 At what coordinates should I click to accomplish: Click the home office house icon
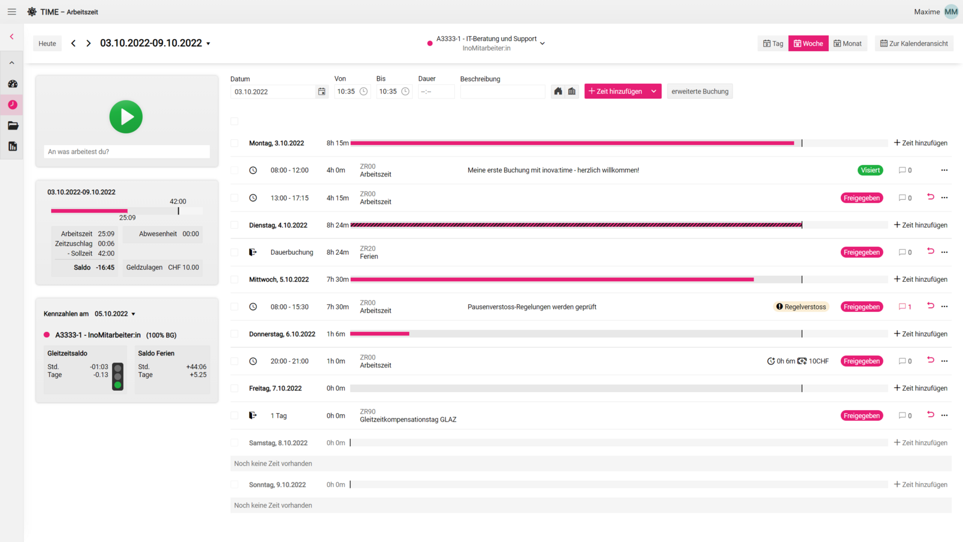tap(558, 92)
